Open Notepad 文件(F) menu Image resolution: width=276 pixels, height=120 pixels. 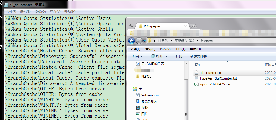(x=11, y=12)
